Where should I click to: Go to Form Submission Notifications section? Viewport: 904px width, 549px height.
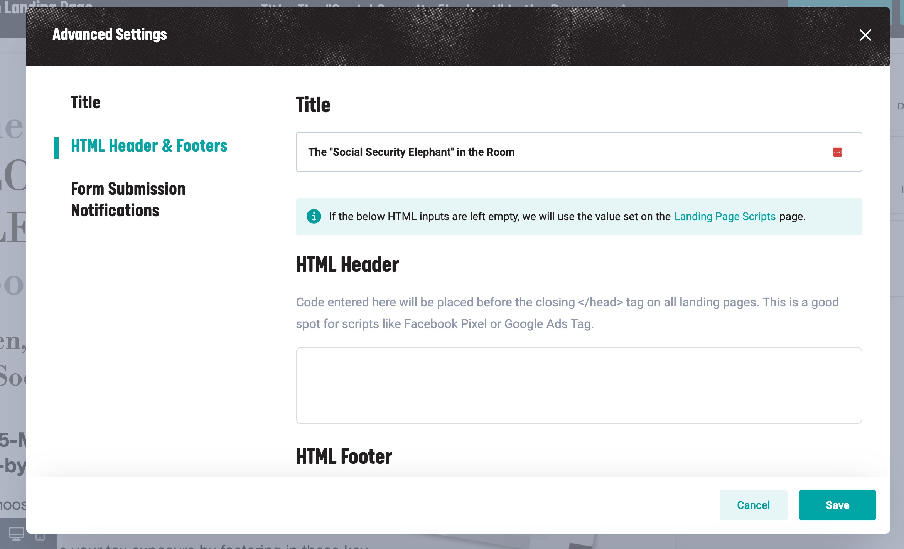[x=128, y=199]
